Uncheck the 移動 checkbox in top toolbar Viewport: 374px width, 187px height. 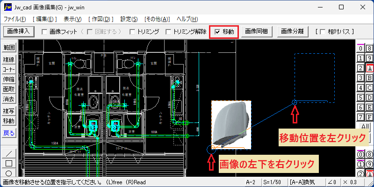click(217, 32)
